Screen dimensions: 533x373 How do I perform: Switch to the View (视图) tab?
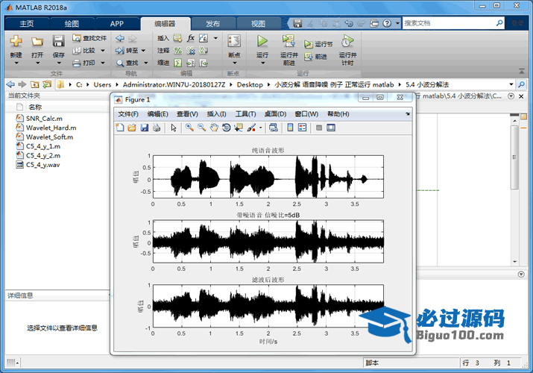point(258,24)
